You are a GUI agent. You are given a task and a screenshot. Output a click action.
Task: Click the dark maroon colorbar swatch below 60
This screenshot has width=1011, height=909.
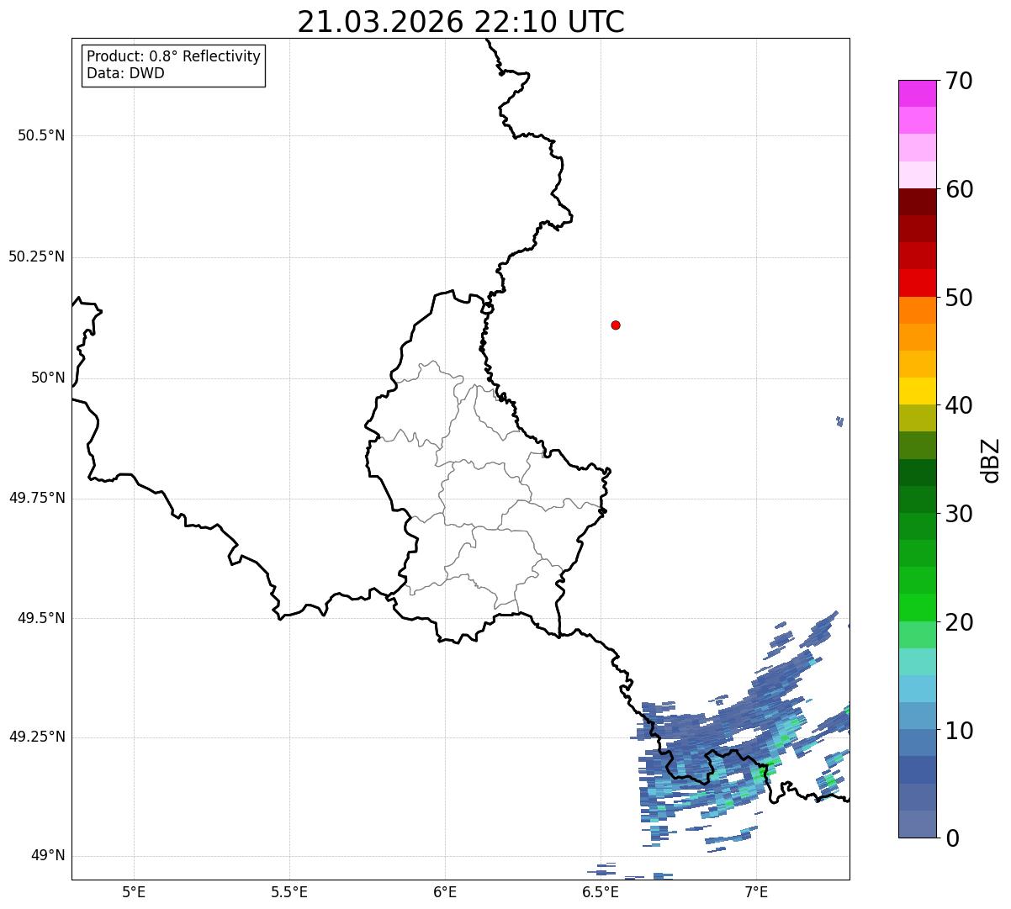pyautogui.click(x=918, y=202)
